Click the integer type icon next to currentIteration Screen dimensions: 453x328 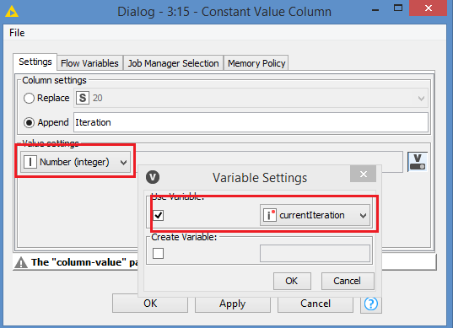pyautogui.click(x=270, y=215)
